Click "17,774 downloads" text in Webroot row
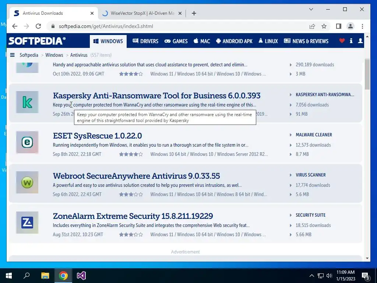The width and height of the screenshot is (377, 283). coord(313,185)
